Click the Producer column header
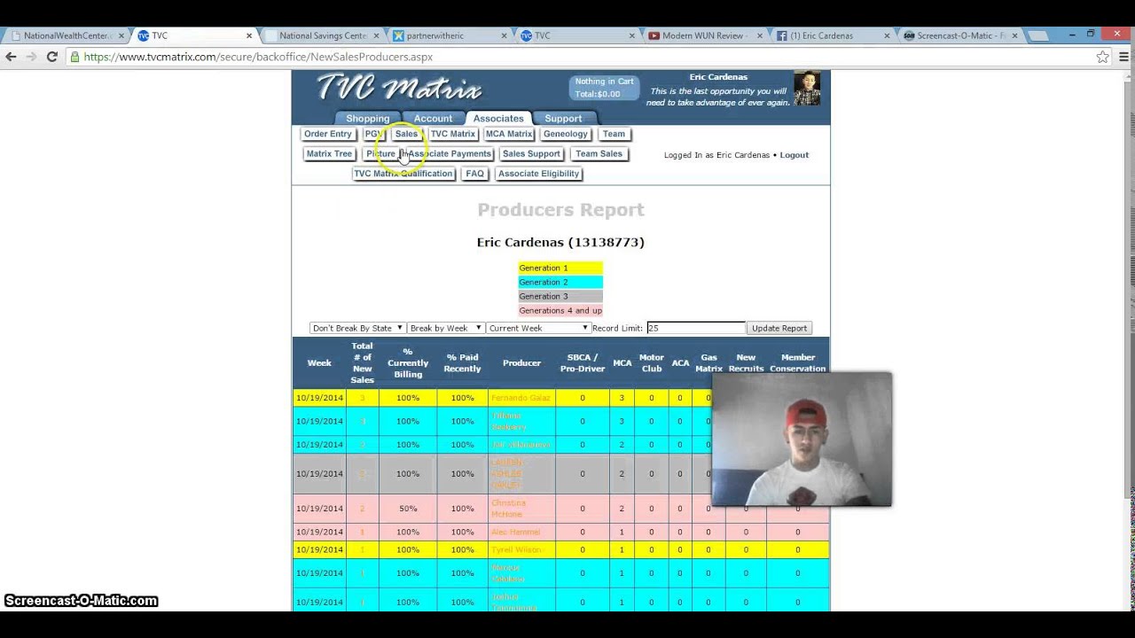Screen dimensions: 1135x638 point(521,362)
